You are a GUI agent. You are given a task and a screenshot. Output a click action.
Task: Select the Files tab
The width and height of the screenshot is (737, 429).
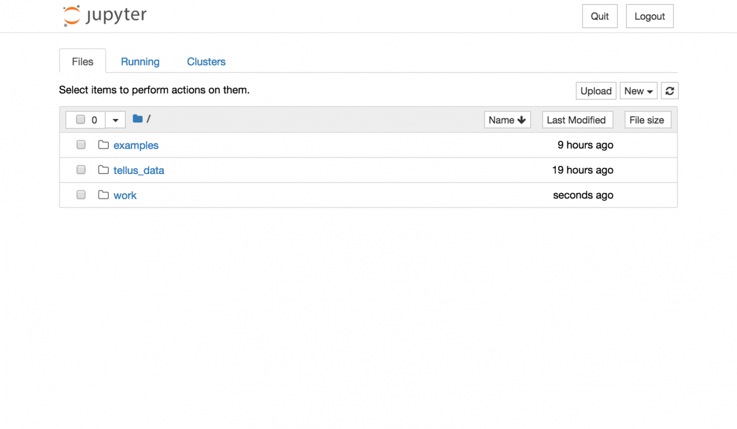coord(83,61)
